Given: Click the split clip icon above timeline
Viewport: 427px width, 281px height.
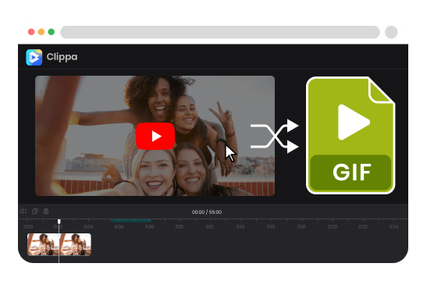Looking at the screenshot, I should tap(23, 212).
